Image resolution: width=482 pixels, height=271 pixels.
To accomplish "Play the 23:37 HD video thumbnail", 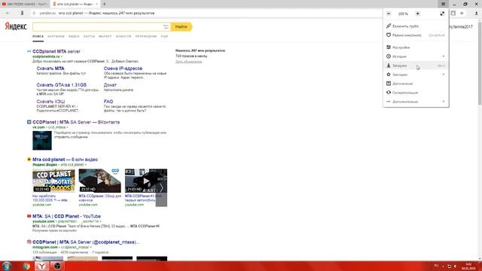I will [100, 181].
